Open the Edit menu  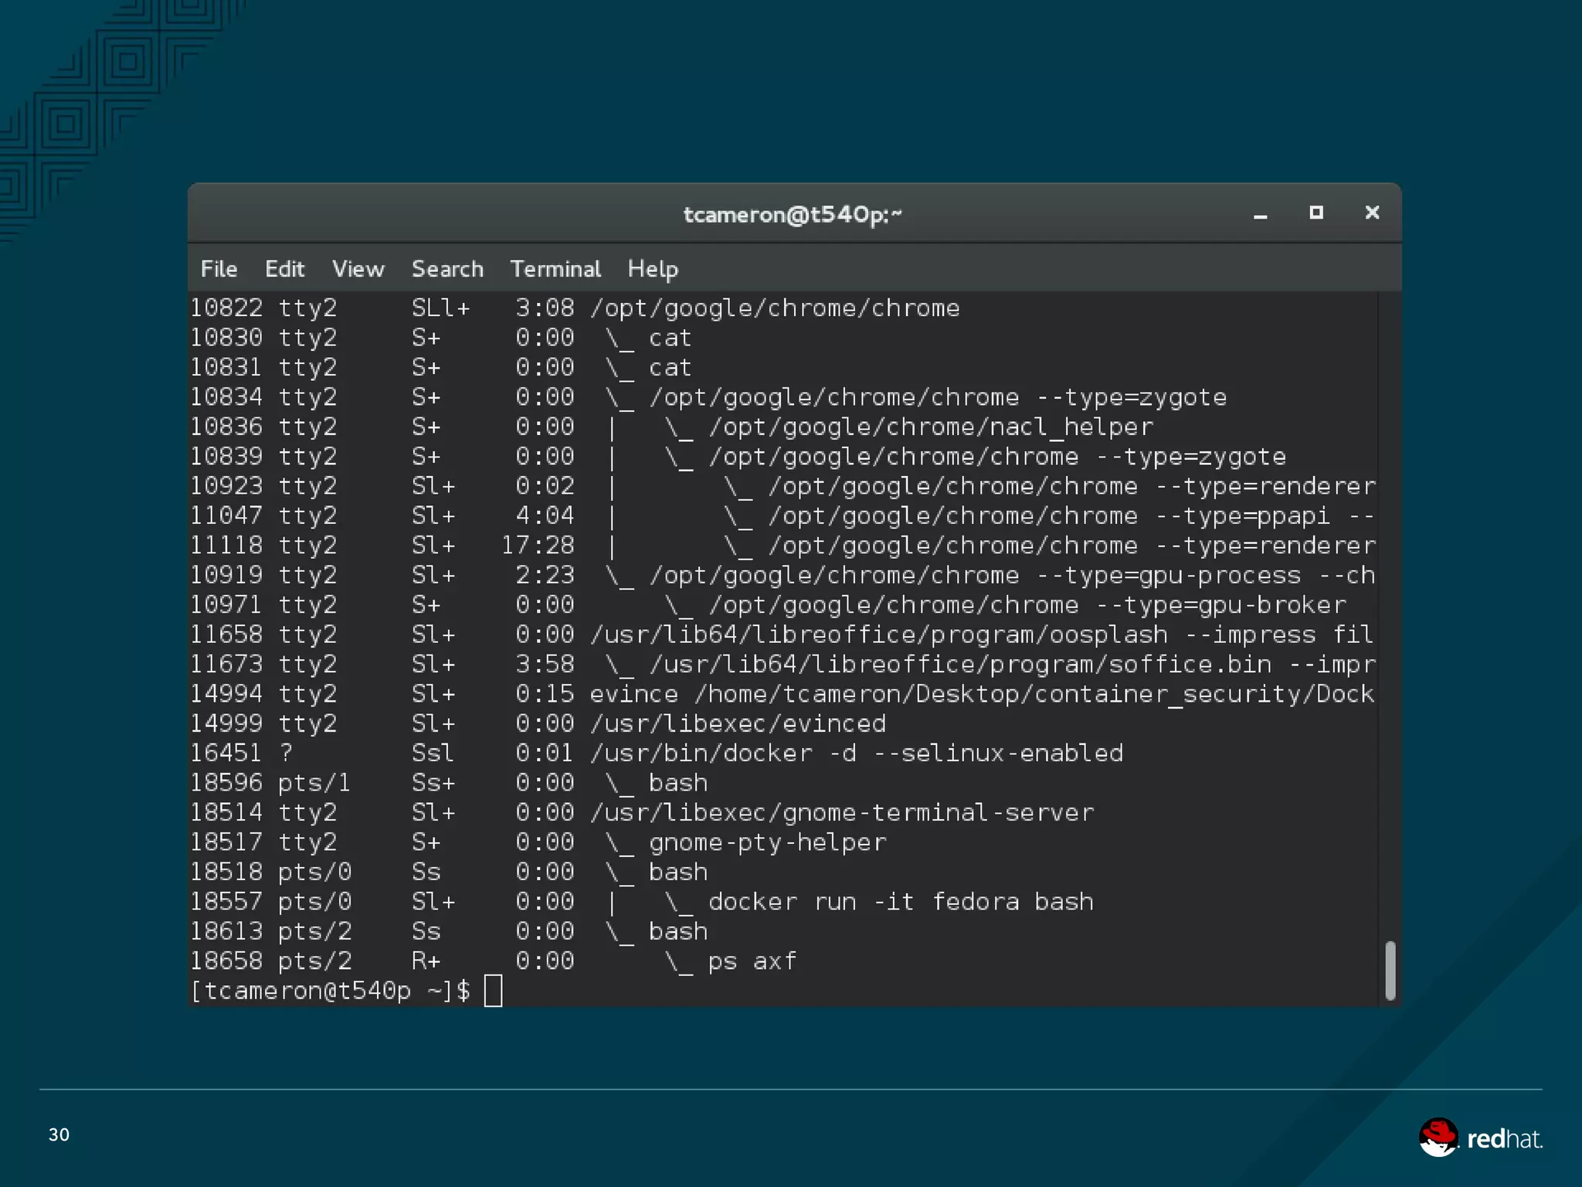pyautogui.click(x=284, y=269)
